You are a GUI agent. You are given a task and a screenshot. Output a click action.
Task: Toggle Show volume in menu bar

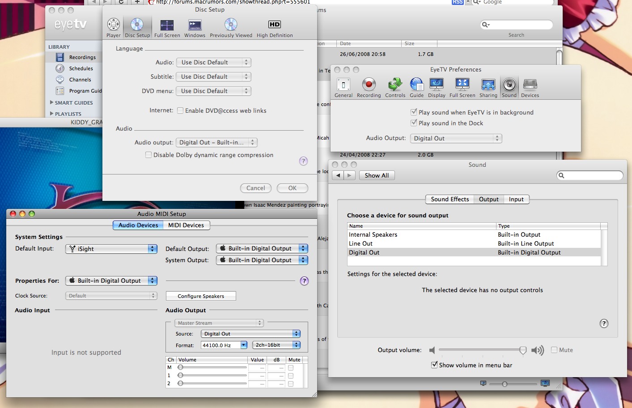click(434, 365)
